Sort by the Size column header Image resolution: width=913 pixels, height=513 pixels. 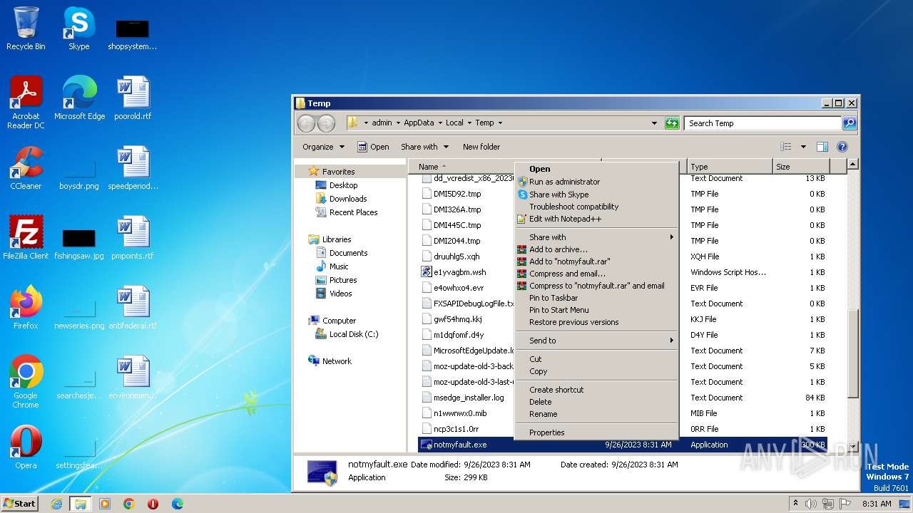coord(800,167)
